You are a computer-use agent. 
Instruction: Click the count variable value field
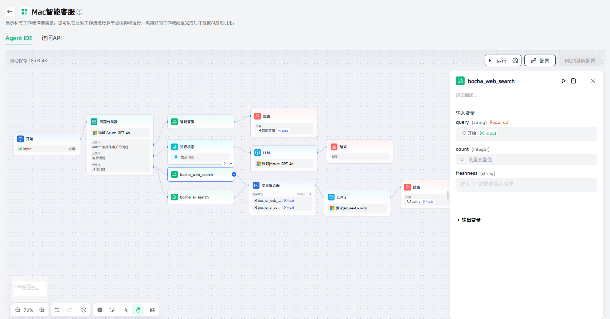coord(526,159)
